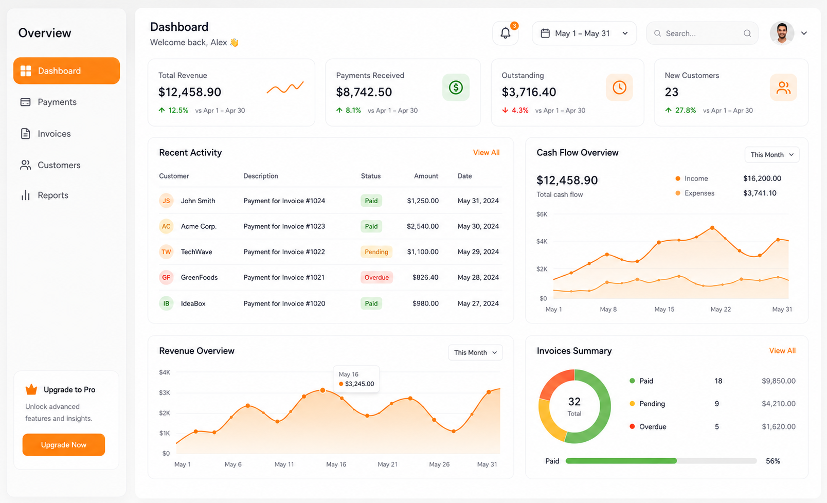The height and width of the screenshot is (503, 827).
Task: Click the green dollar icon on Payments Received
Action: coord(456,87)
